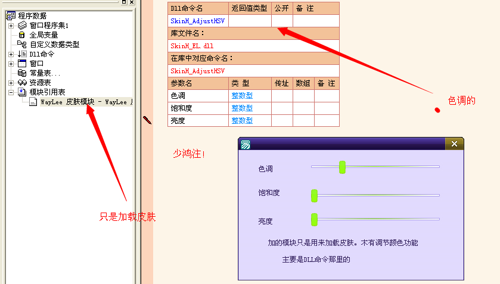Adjust the 色调 slider thumb
500x284 pixels.
point(342,167)
